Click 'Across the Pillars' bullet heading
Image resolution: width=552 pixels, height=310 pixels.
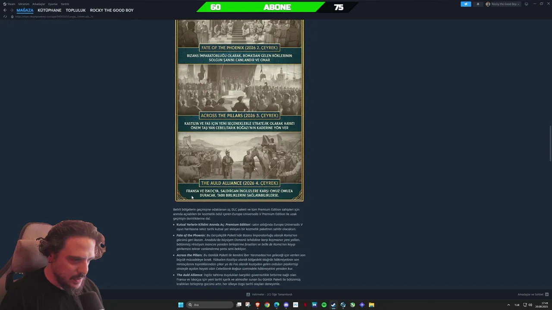coord(189,255)
